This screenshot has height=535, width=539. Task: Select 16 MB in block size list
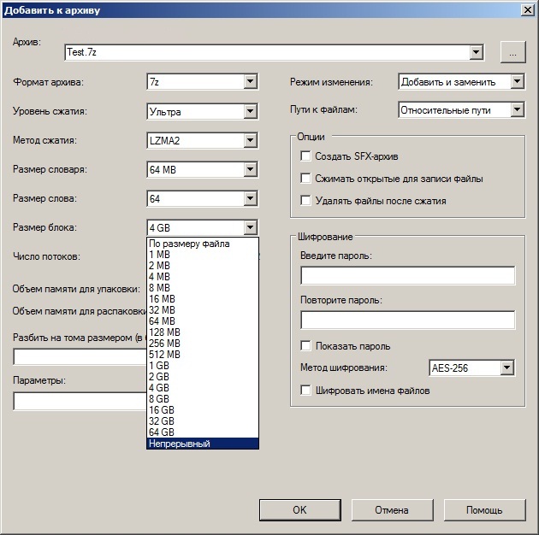point(203,299)
